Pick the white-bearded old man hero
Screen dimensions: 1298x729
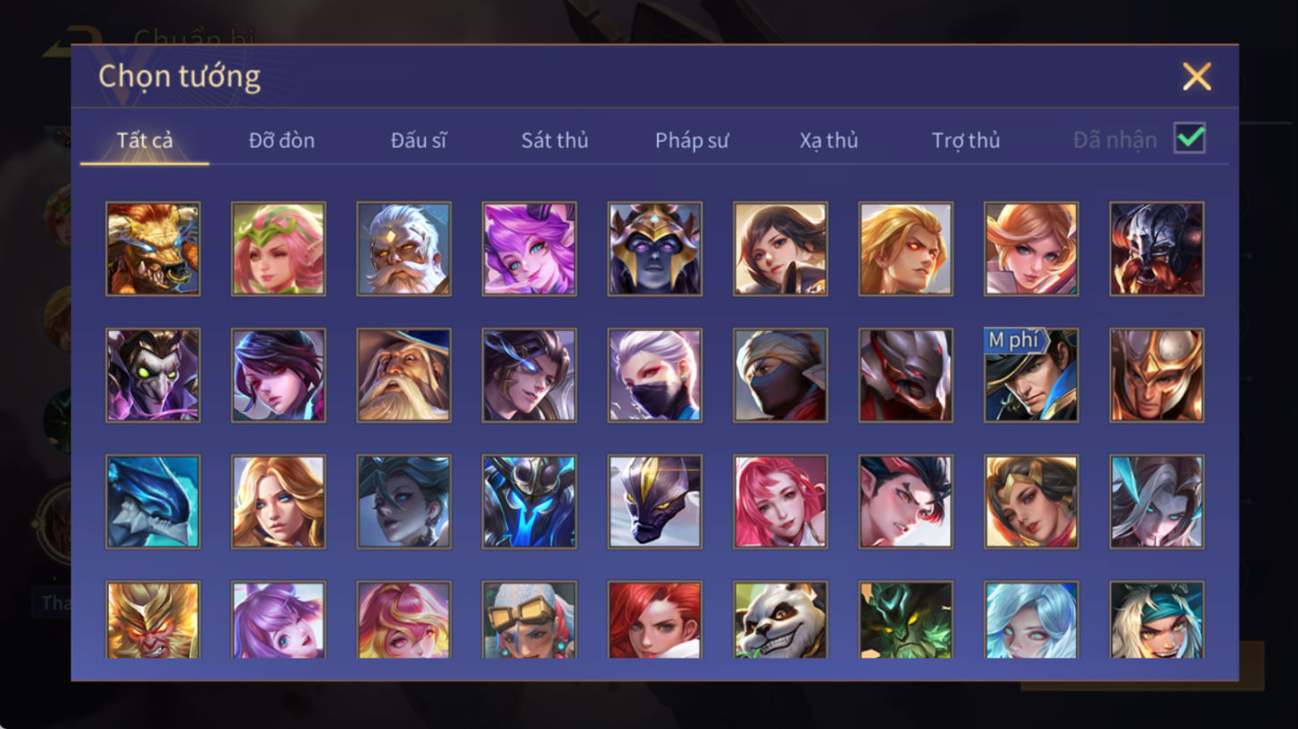point(404,249)
